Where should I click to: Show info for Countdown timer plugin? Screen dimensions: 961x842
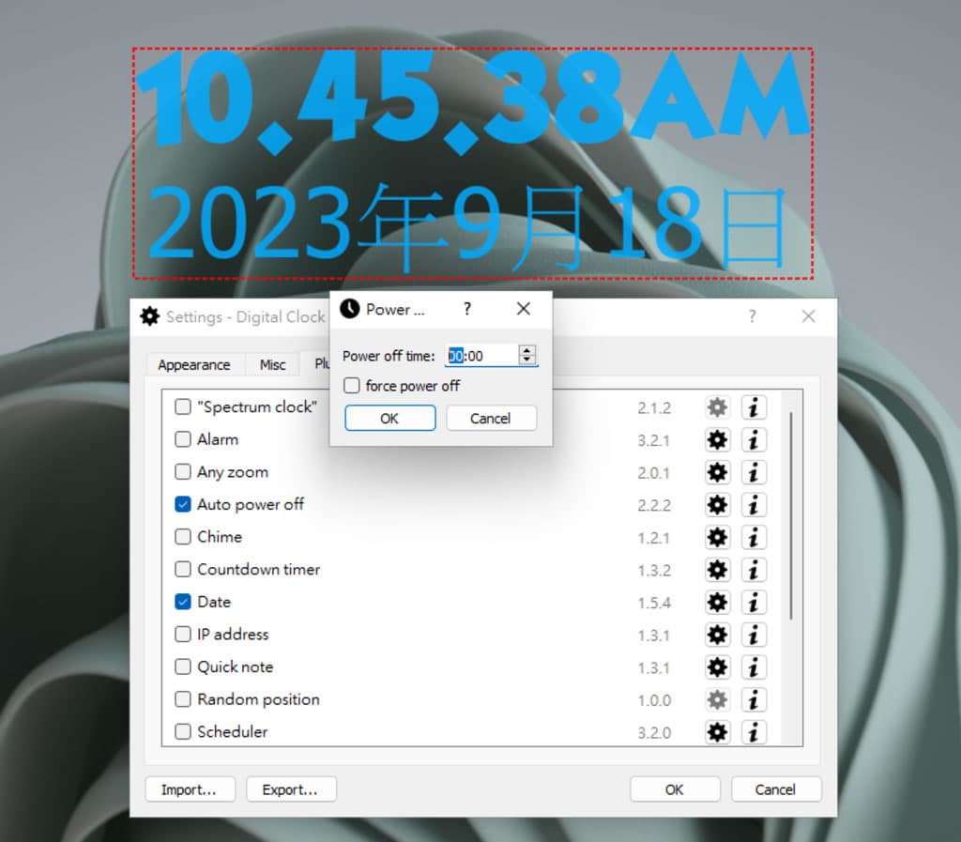[x=754, y=570]
